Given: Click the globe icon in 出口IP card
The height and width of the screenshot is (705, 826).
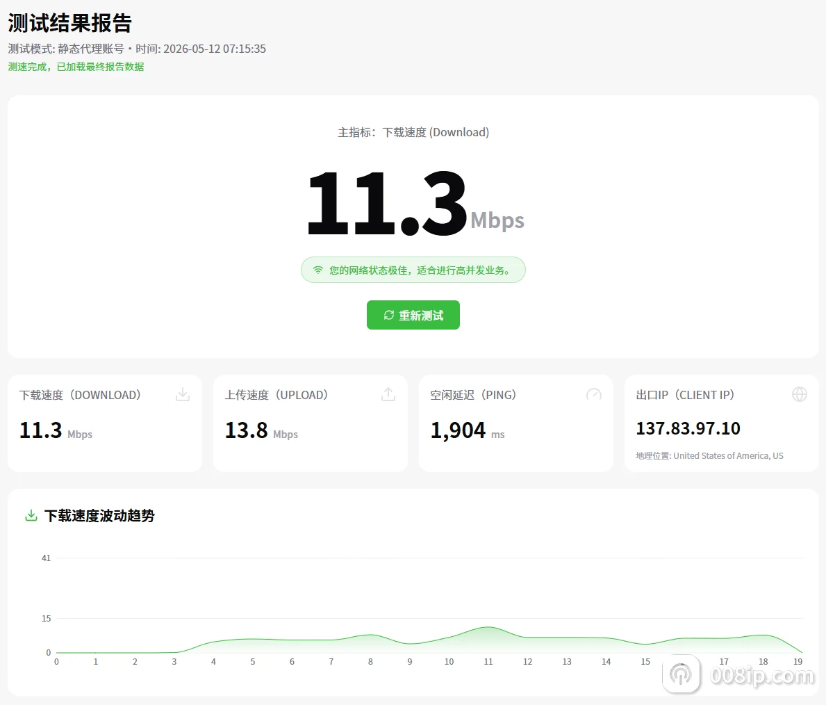Looking at the screenshot, I should coord(799,394).
